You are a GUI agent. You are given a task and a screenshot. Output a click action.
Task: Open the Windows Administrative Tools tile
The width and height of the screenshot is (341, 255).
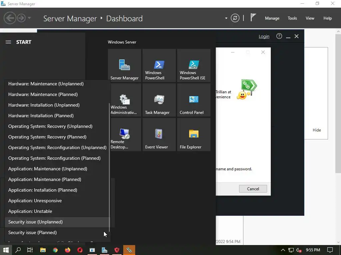click(126, 100)
